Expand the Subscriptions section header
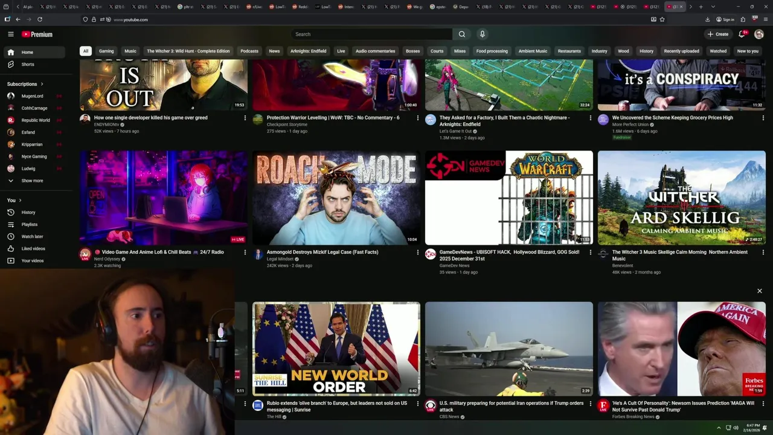This screenshot has width=773, height=435. point(25,84)
